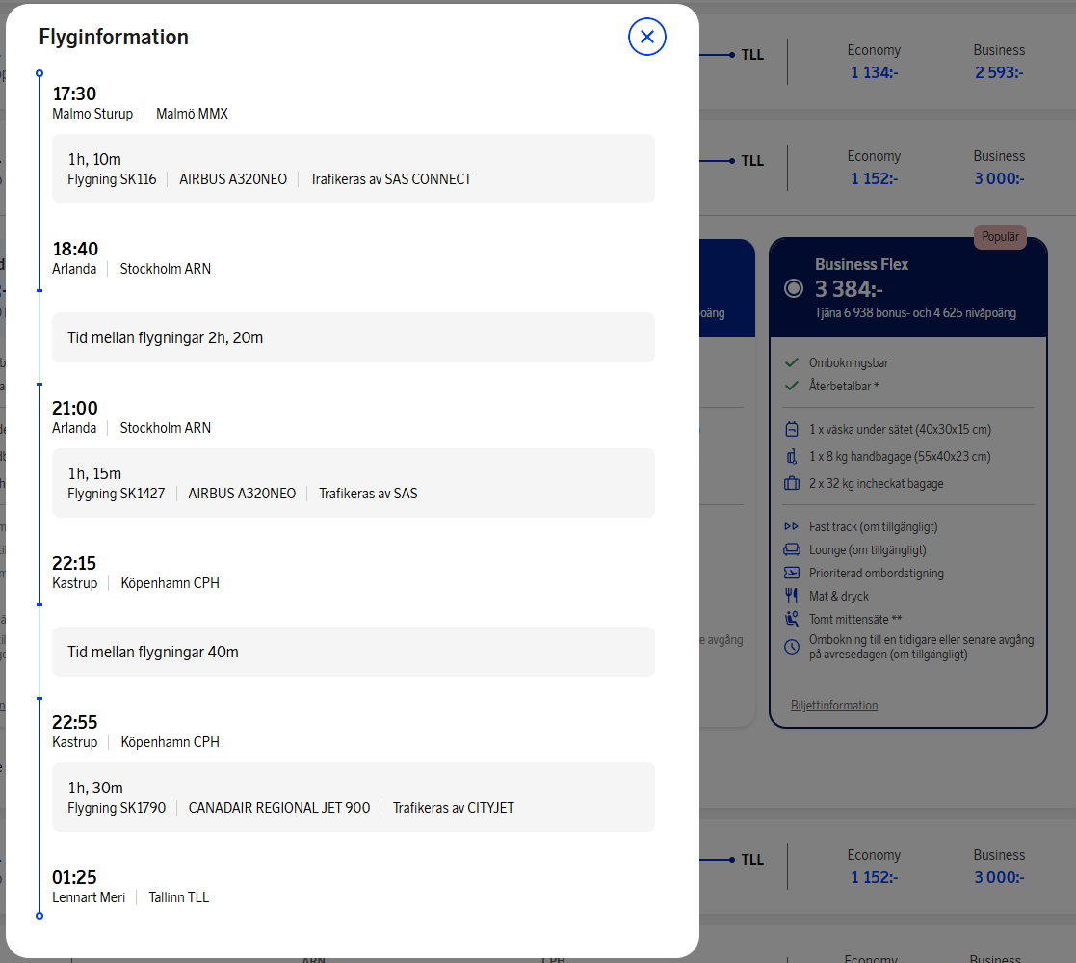Click Flygning SK1427 flight number
This screenshot has height=963, width=1076.
pos(116,494)
